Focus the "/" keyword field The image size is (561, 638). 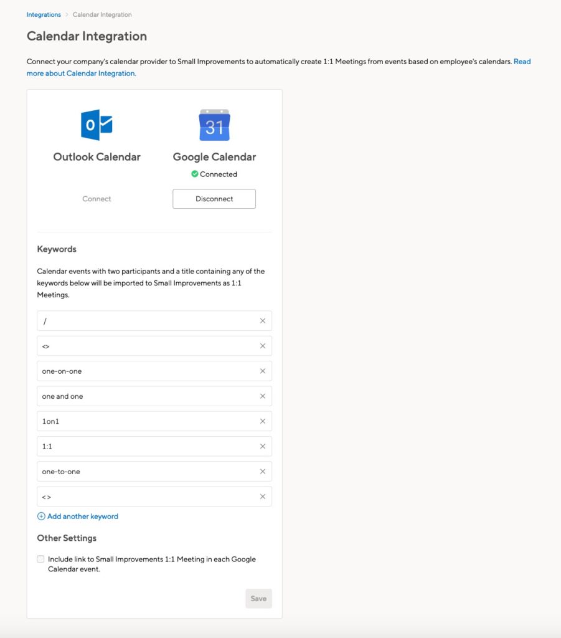point(154,321)
